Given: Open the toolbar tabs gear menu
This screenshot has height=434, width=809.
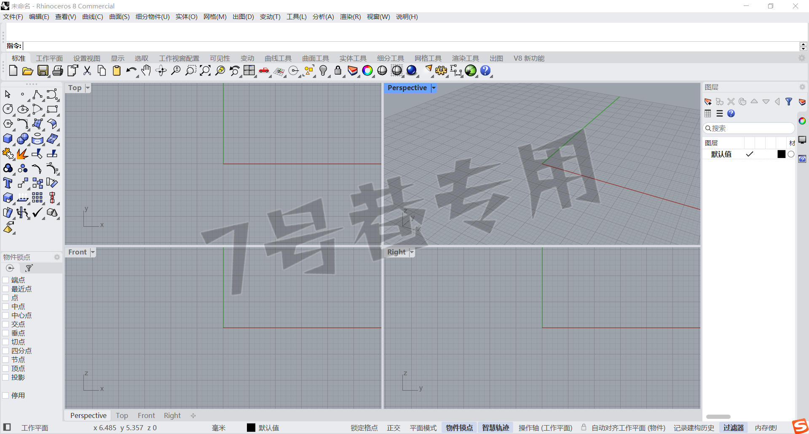Looking at the screenshot, I should click(x=802, y=58).
